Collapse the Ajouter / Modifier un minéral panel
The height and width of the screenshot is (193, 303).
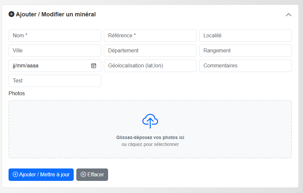(288, 15)
